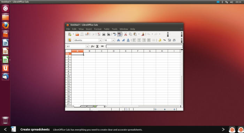Run the Spelling check

(x=115, y=34)
